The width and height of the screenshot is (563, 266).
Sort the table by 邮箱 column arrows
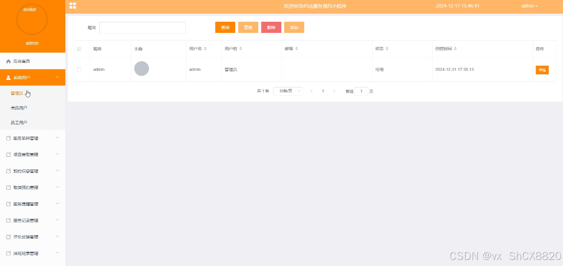(296, 49)
